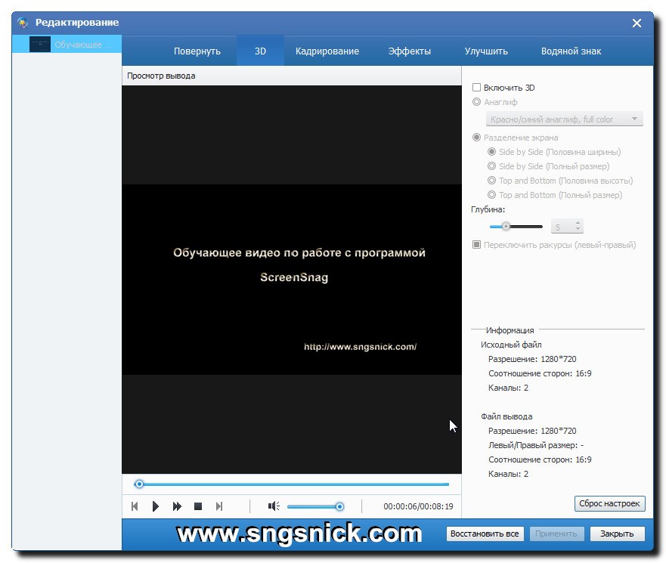Click Восстановить все button

(x=485, y=534)
